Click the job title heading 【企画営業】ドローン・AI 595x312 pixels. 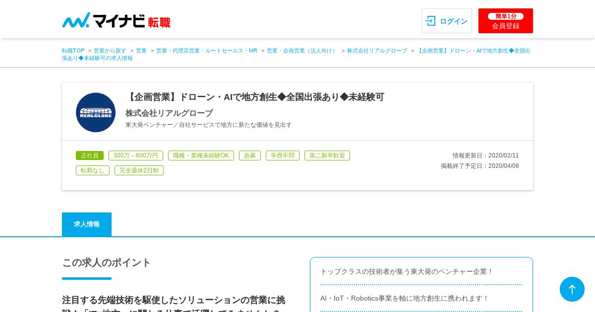click(x=255, y=97)
